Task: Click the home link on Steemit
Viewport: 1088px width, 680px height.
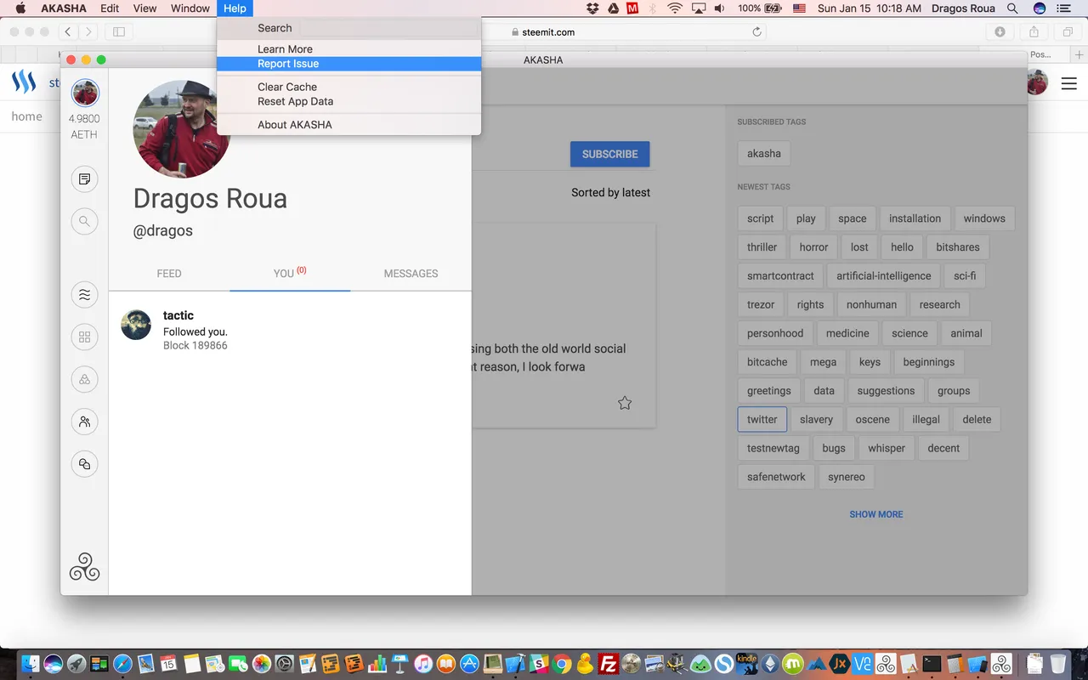Action: (x=26, y=116)
